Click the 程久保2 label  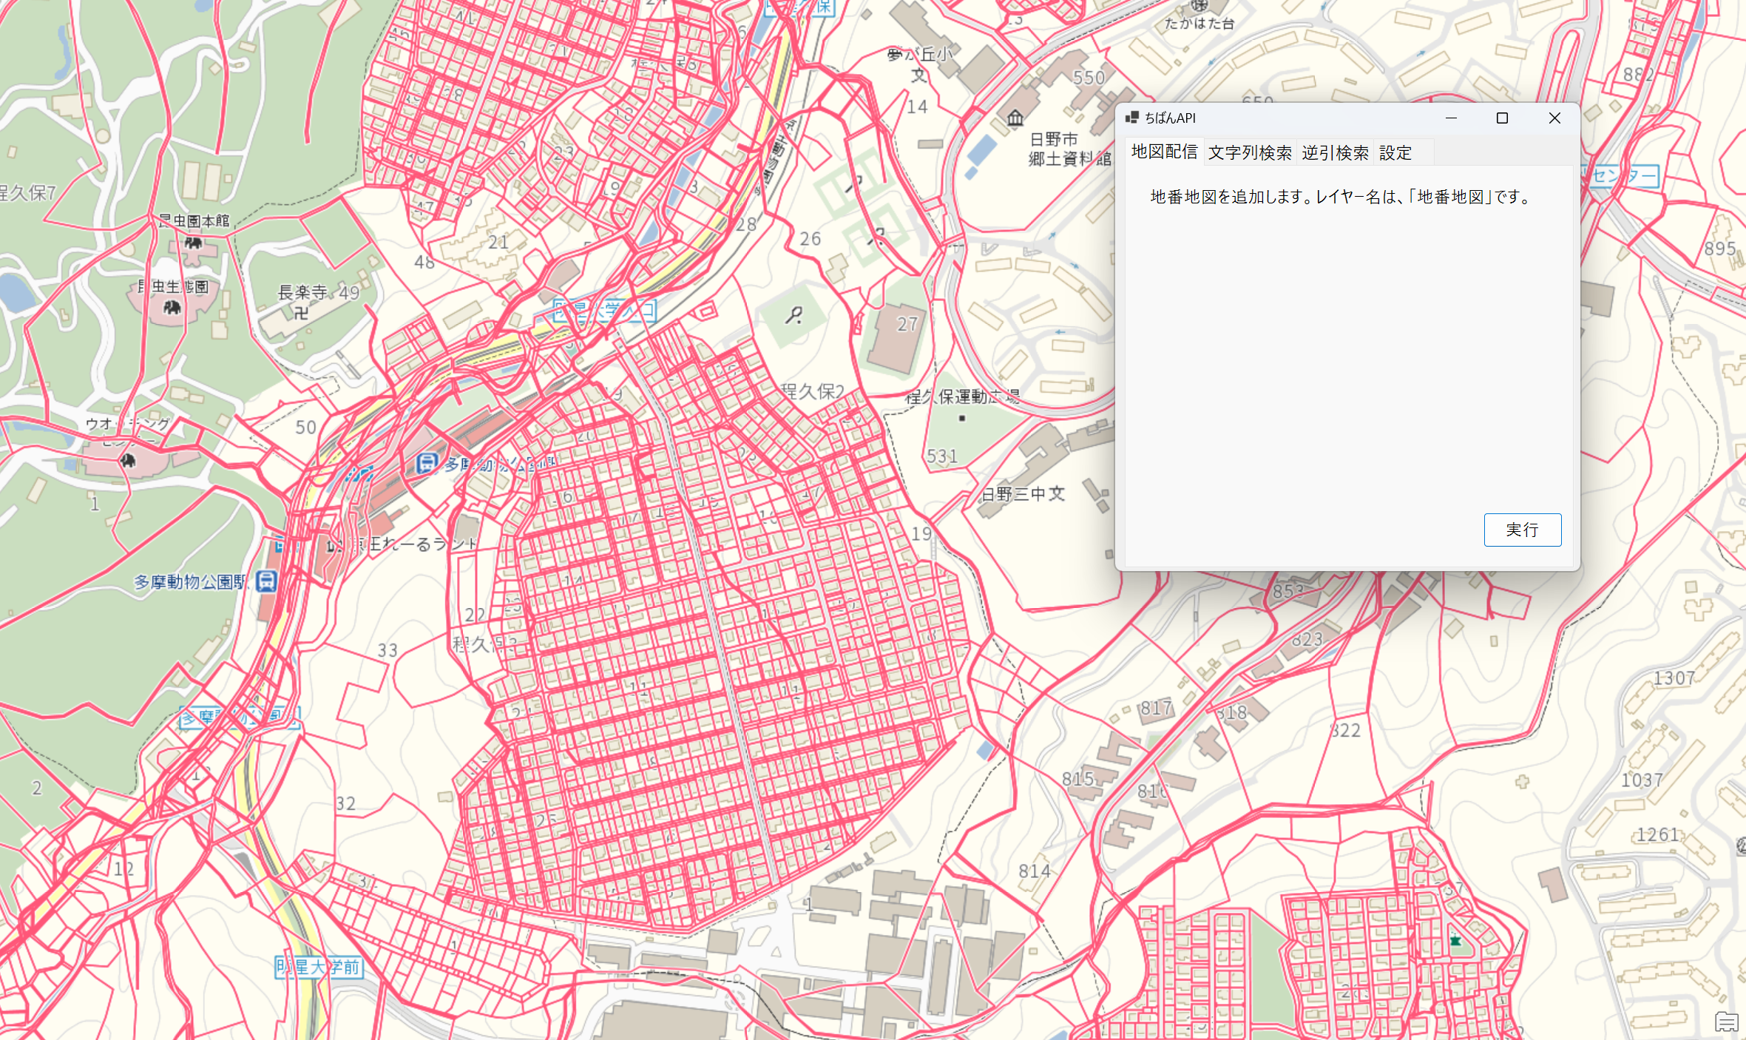pos(812,391)
